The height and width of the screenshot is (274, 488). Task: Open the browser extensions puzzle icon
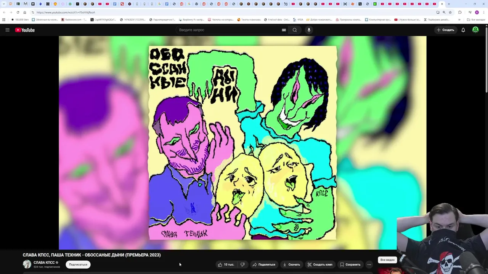460,12
